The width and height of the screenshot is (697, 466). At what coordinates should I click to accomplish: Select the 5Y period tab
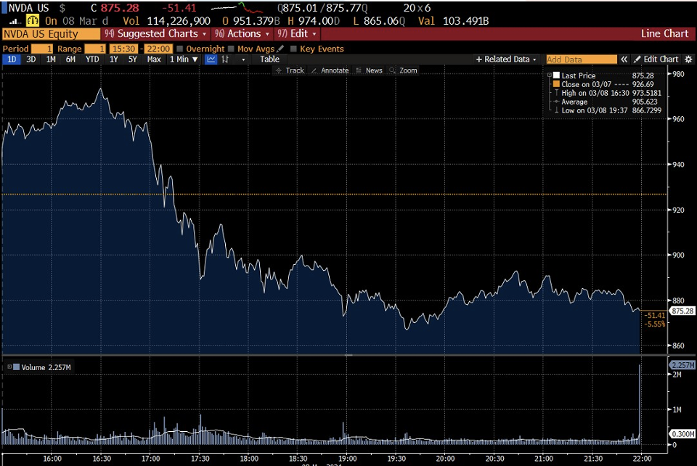(132, 59)
